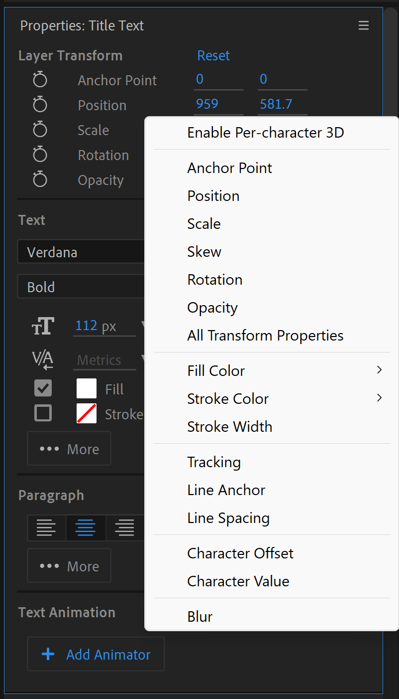Select left text alignment
Image resolution: width=399 pixels, height=699 pixels.
point(47,527)
